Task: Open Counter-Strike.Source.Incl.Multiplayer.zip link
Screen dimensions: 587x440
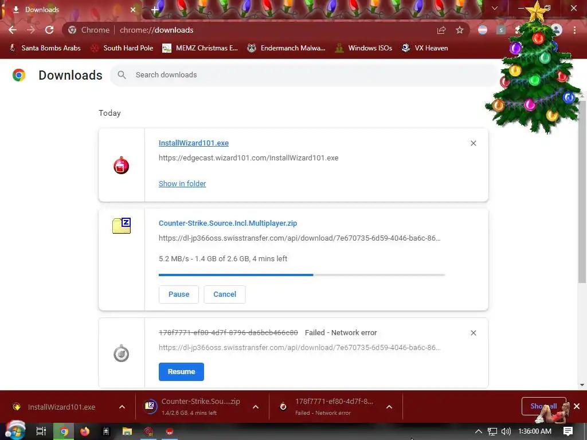Action: 228,223
